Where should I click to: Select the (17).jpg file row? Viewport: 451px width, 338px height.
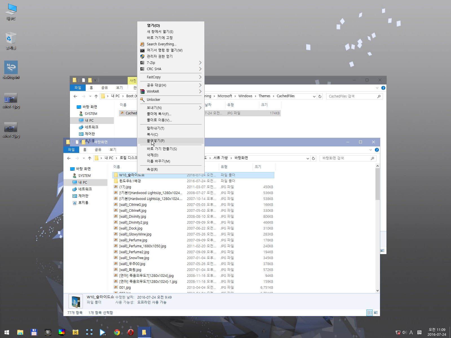pyautogui.click(x=193, y=187)
